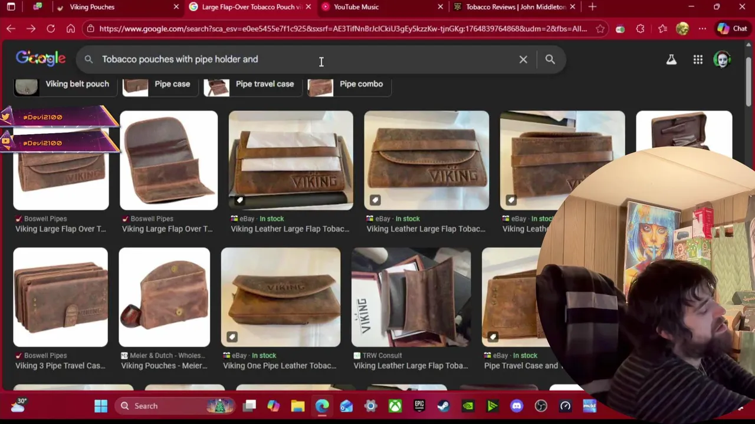The height and width of the screenshot is (424, 755).
Task: Add this page to favorites
Action: [600, 28]
